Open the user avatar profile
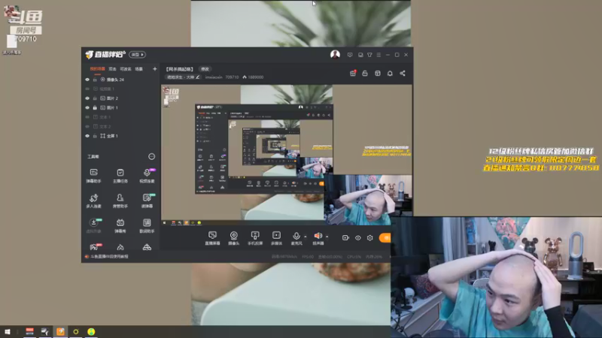Viewport: 602px width, 338px height. point(335,54)
